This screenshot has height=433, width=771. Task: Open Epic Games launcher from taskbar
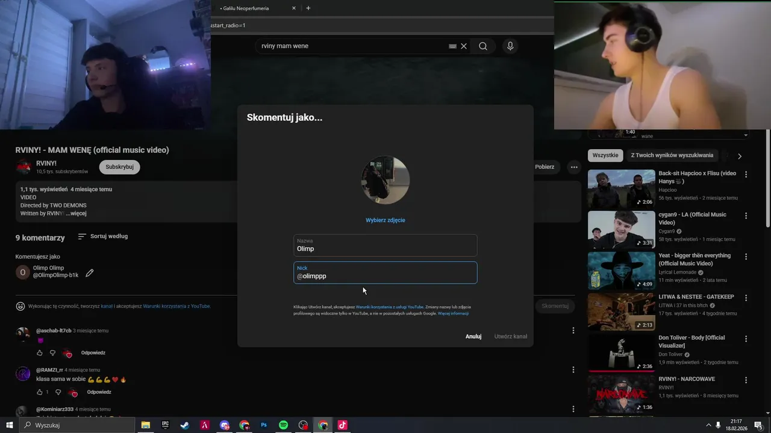click(x=165, y=425)
